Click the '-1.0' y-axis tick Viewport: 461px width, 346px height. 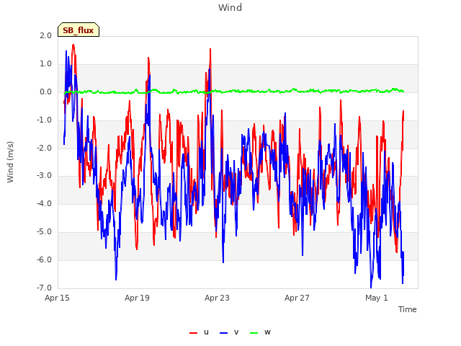point(44,120)
